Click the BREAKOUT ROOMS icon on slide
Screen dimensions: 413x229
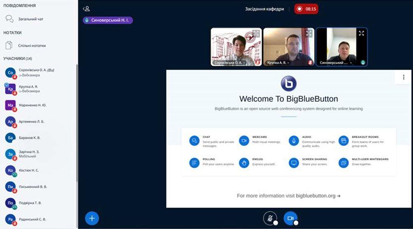343,140
